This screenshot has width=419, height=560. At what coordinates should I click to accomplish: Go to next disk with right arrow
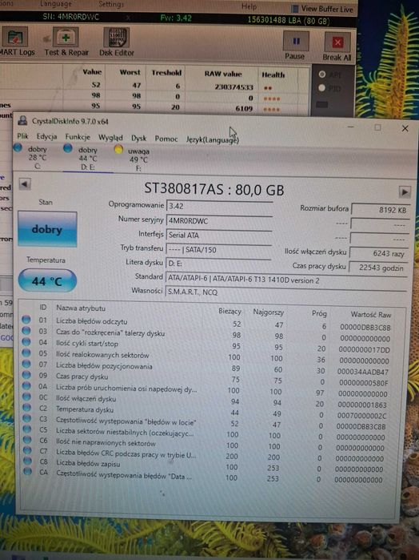pyautogui.click(x=405, y=192)
